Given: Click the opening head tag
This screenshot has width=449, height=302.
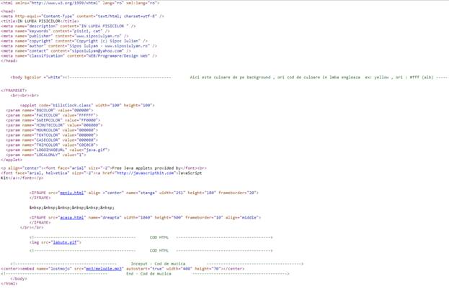Looking at the screenshot, I should 8,12.
